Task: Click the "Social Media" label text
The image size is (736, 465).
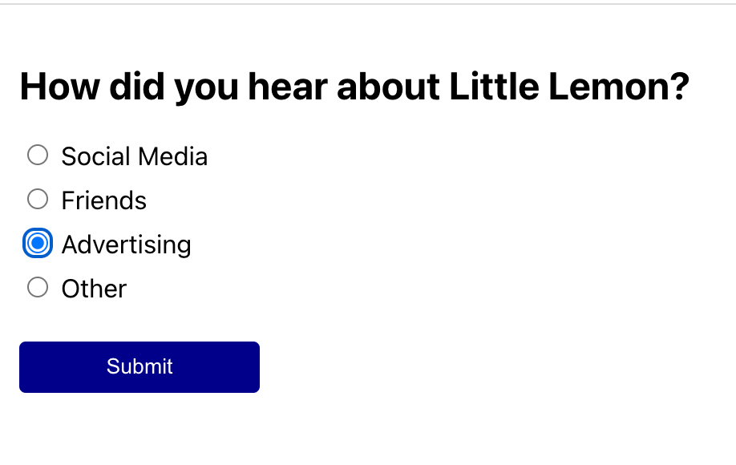Action: (134, 156)
